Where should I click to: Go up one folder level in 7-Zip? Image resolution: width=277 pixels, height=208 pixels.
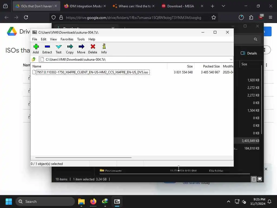(x=34, y=59)
